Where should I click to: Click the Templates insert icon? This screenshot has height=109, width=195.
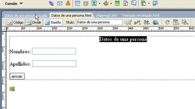click(x=144, y=3)
